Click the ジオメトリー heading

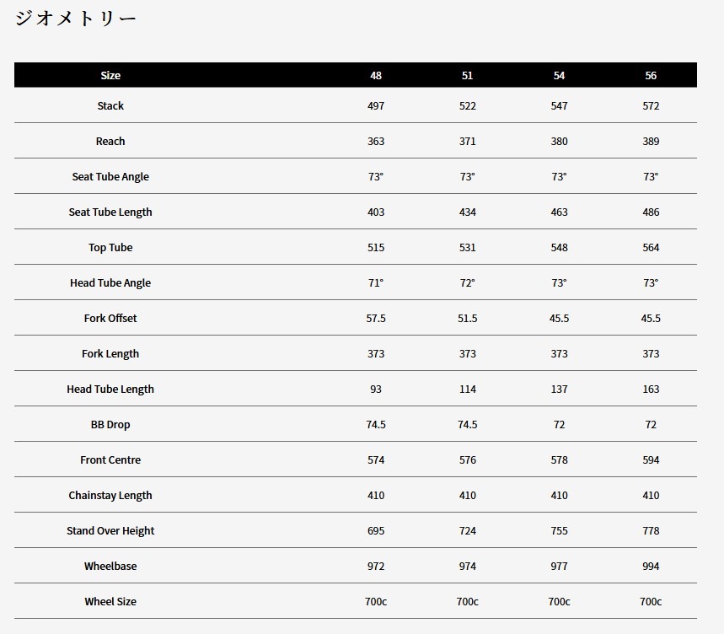pos(75,19)
